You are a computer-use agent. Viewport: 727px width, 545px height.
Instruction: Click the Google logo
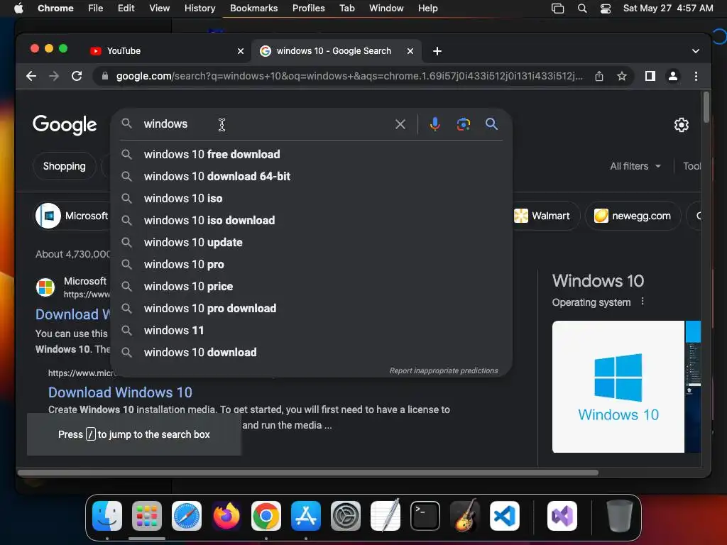point(65,124)
